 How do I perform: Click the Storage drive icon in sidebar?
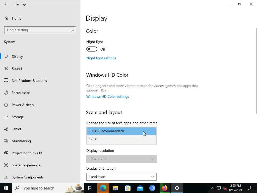click(x=6, y=117)
